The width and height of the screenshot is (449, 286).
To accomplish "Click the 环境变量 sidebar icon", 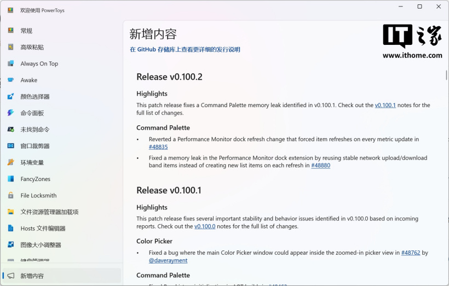I will tap(10, 162).
